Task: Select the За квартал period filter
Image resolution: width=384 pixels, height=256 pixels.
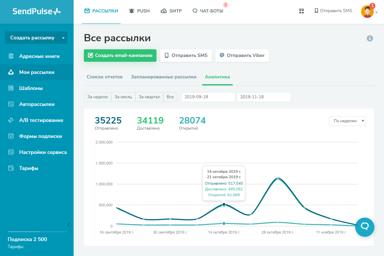Action: coord(149,97)
